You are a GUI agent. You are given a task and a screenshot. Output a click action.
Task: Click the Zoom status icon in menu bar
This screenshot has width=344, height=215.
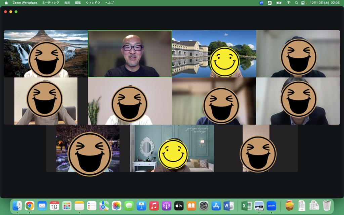tap(261, 3)
